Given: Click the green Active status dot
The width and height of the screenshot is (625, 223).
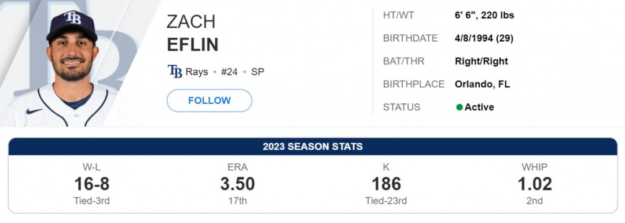Looking at the screenshot, I should click(459, 107).
